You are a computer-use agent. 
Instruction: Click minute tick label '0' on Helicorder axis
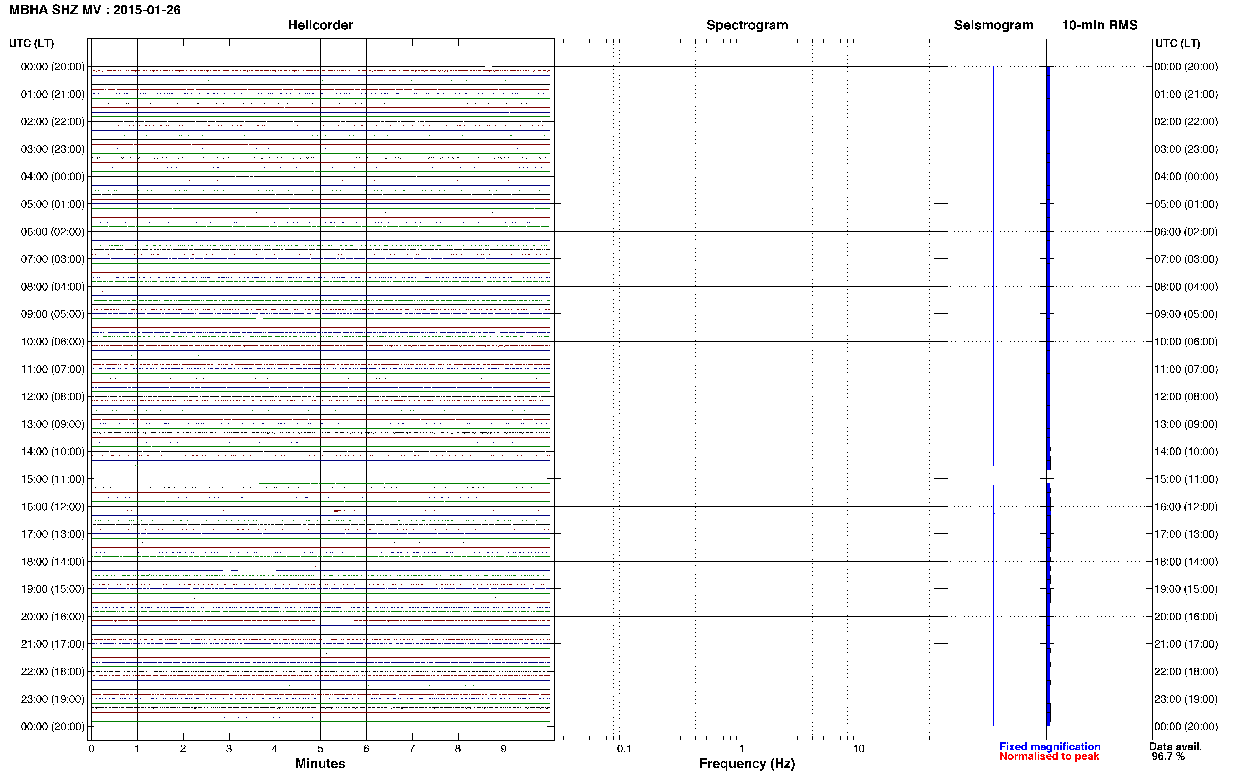pyautogui.click(x=91, y=749)
